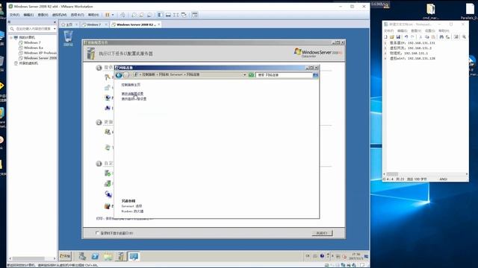
Task: Click the address bar refresh icon
Action: pyautogui.click(x=251, y=74)
